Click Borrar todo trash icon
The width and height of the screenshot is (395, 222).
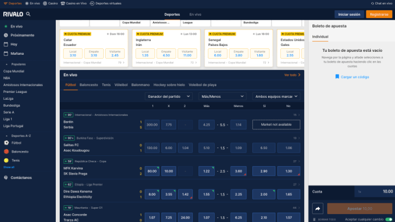click(x=314, y=220)
